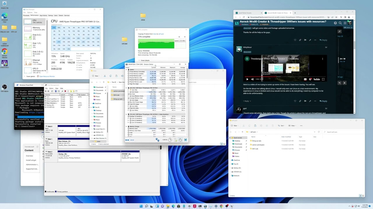
Task: Toggle closed captions on the YouTube video
Action: point(305,79)
